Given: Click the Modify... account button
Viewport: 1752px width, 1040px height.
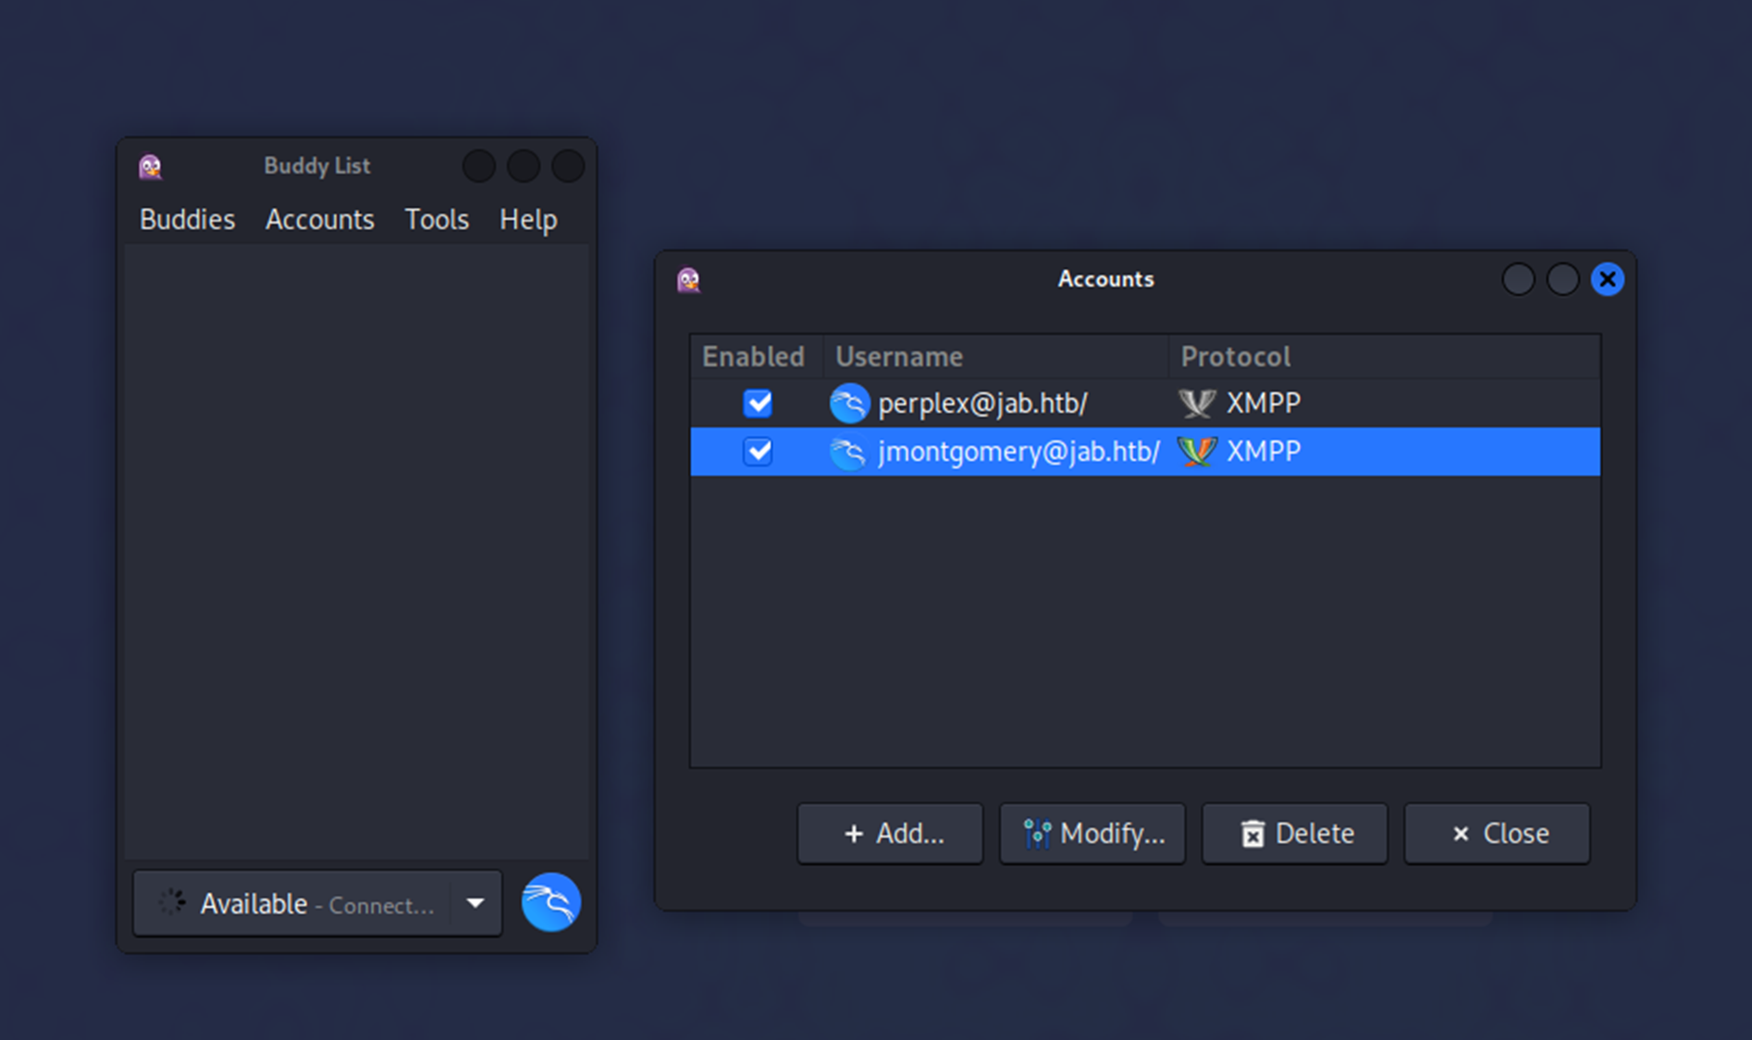Looking at the screenshot, I should pyautogui.click(x=1092, y=834).
